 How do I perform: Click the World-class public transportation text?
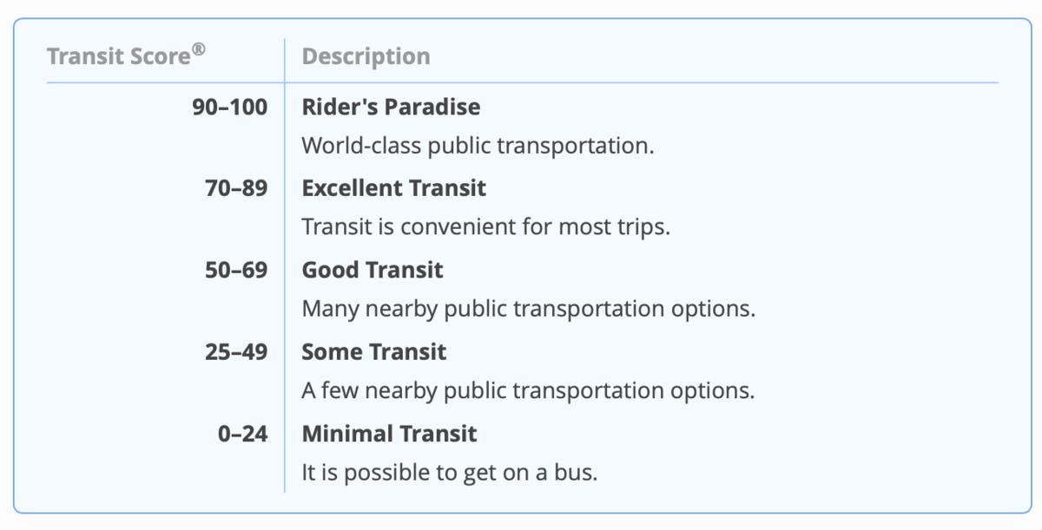tap(477, 146)
